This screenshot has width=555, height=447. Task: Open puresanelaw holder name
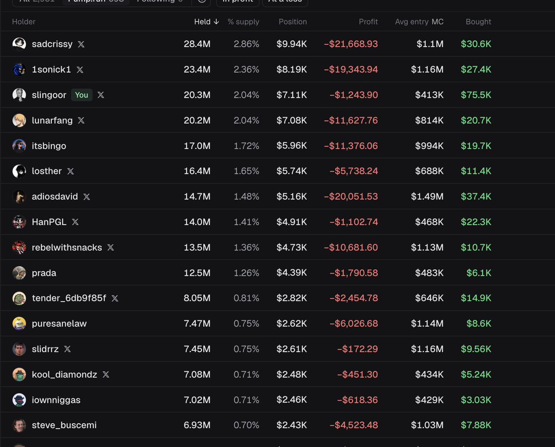tap(59, 324)
